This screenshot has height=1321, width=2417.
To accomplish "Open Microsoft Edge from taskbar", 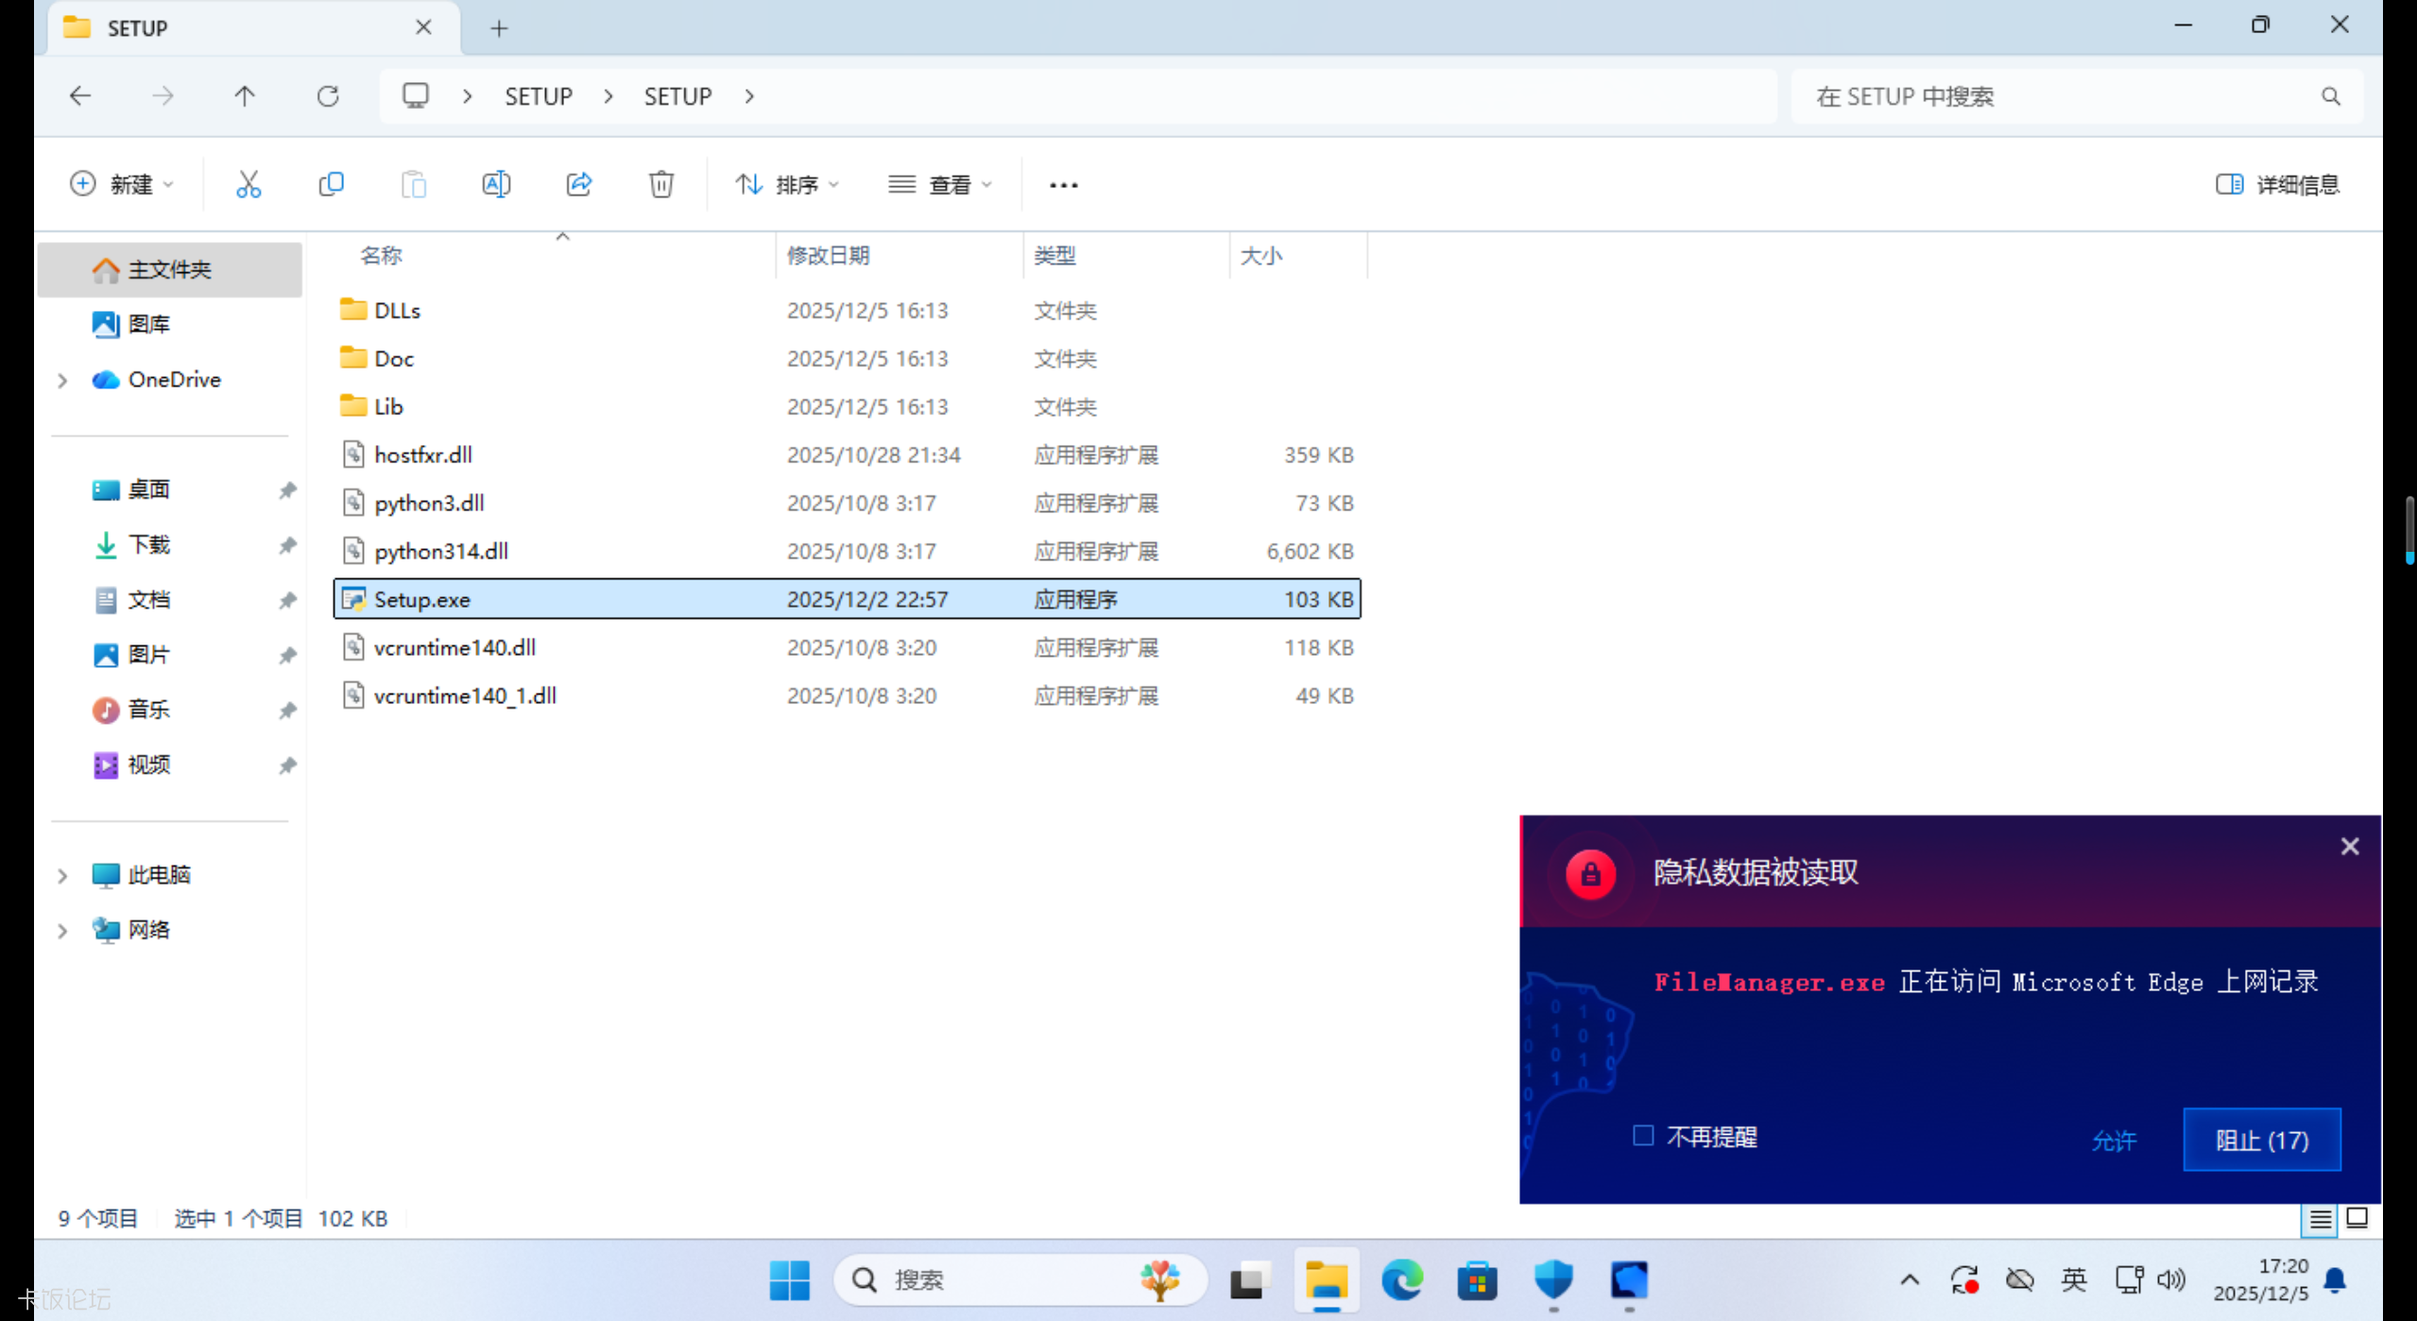I will pos(1401,1280).
